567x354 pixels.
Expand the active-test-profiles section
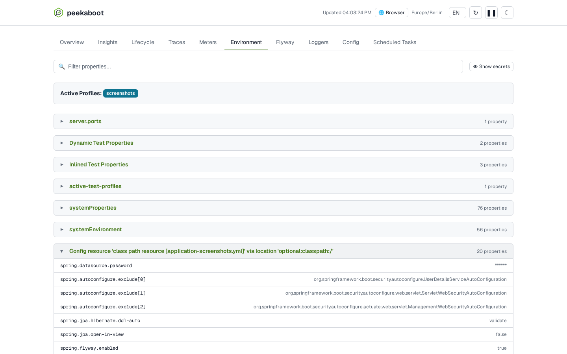click(283, 186)
